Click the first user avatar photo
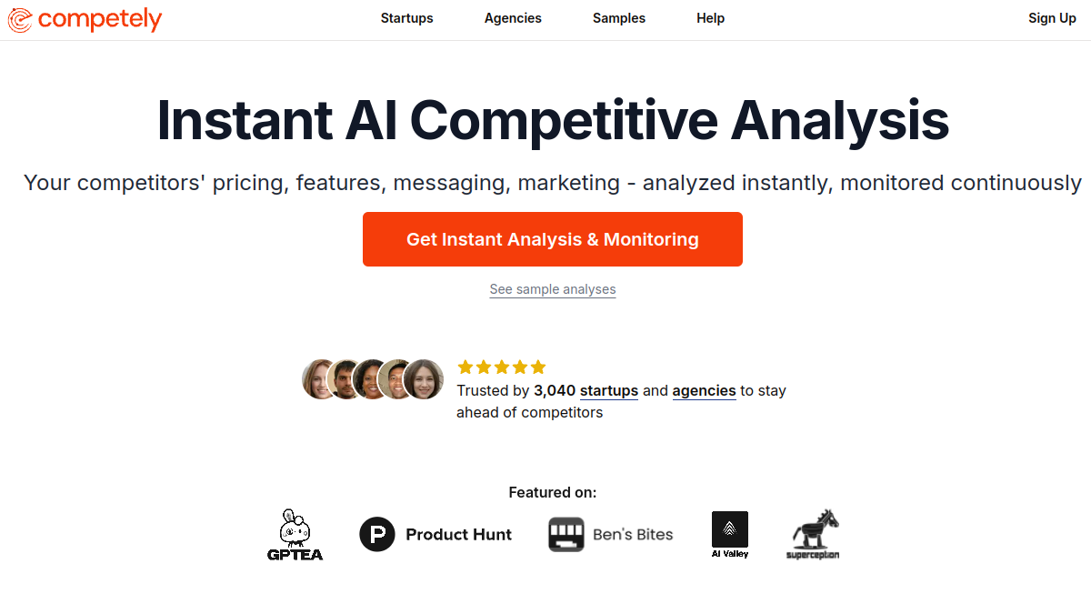This screenshot has width=1091, height=614. 320,379
